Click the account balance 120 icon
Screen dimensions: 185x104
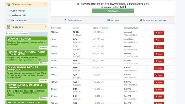pos(125,7)
